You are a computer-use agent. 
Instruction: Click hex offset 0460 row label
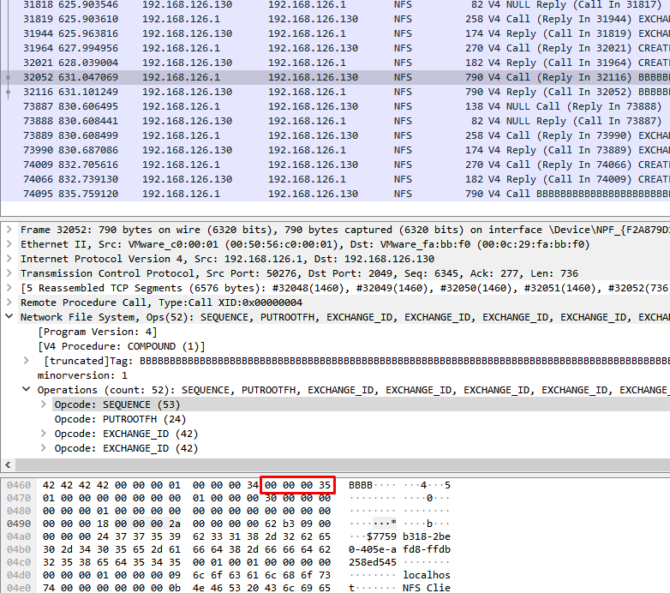pos(19,485)
